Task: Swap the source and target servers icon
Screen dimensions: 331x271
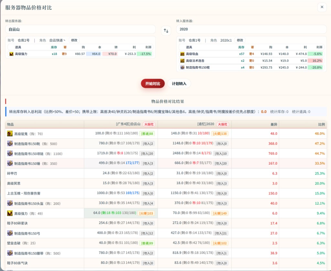Action: (x=166, y=31)
